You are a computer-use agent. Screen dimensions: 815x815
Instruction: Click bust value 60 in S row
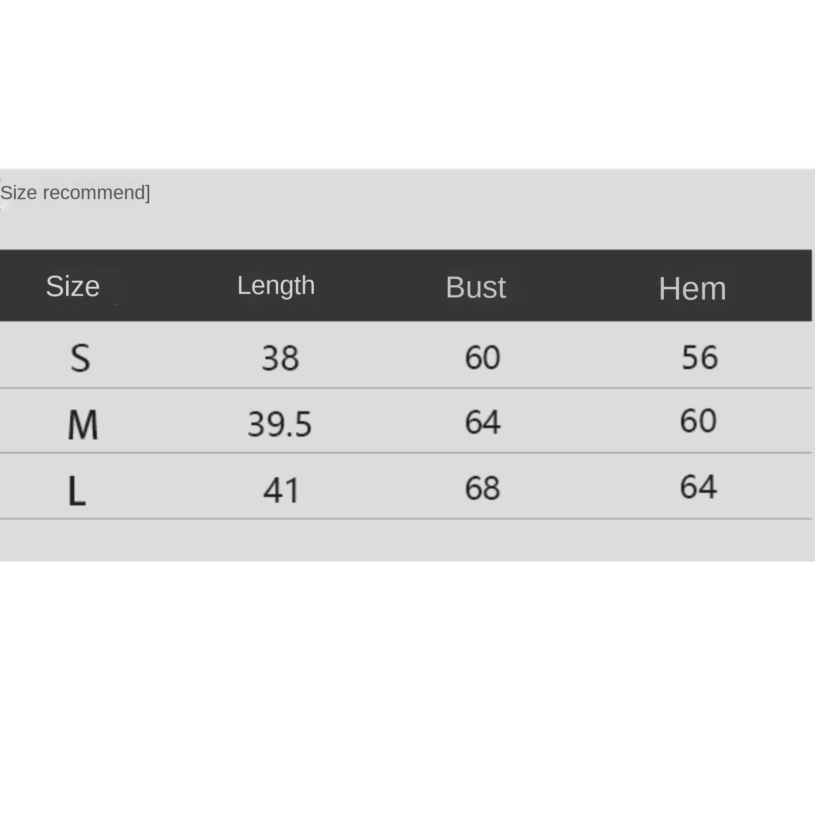482,357
